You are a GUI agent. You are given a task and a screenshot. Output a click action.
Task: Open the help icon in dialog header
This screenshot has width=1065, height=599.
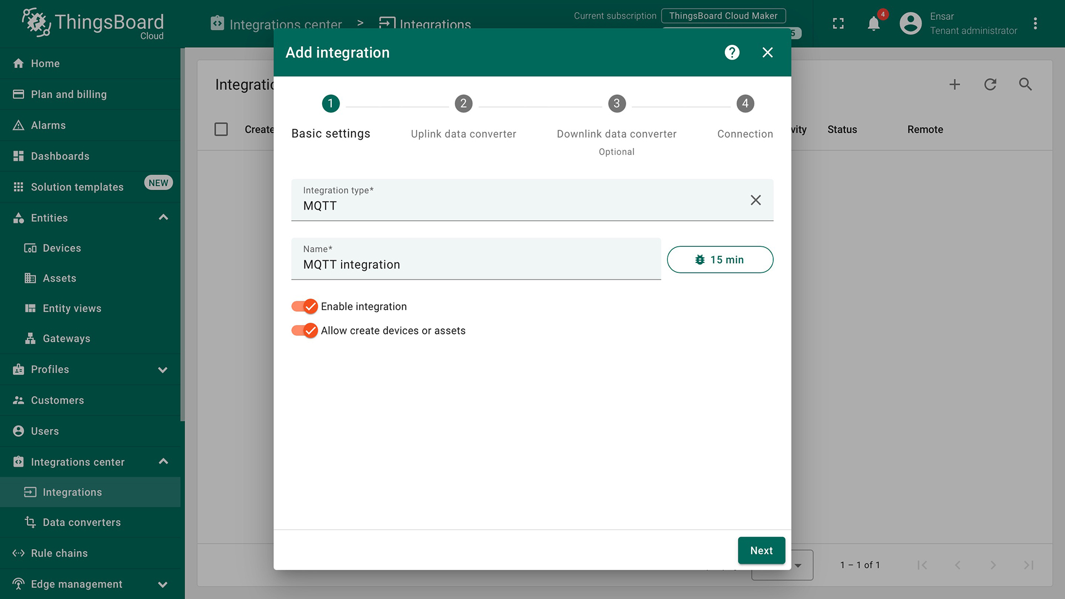[x=732, y=52]
